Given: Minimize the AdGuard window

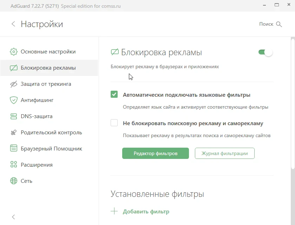Looking at the screenshot, I should click(264, 5).
